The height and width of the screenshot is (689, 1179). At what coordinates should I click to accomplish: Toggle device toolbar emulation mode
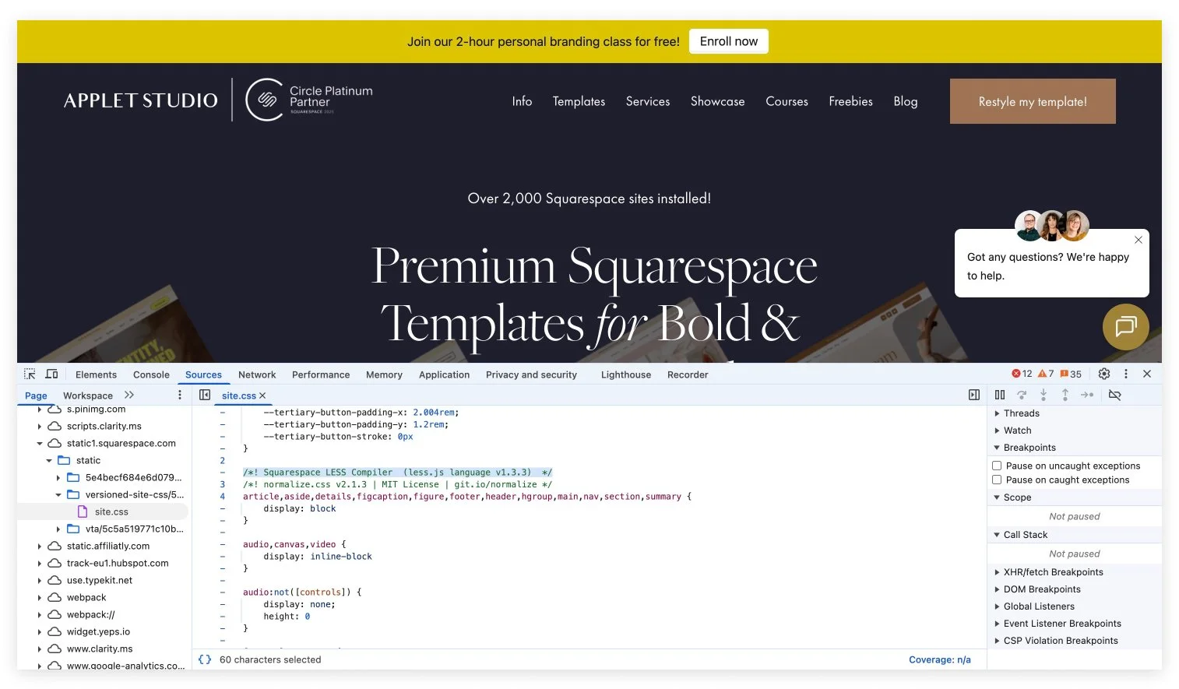tap(51, 374)
